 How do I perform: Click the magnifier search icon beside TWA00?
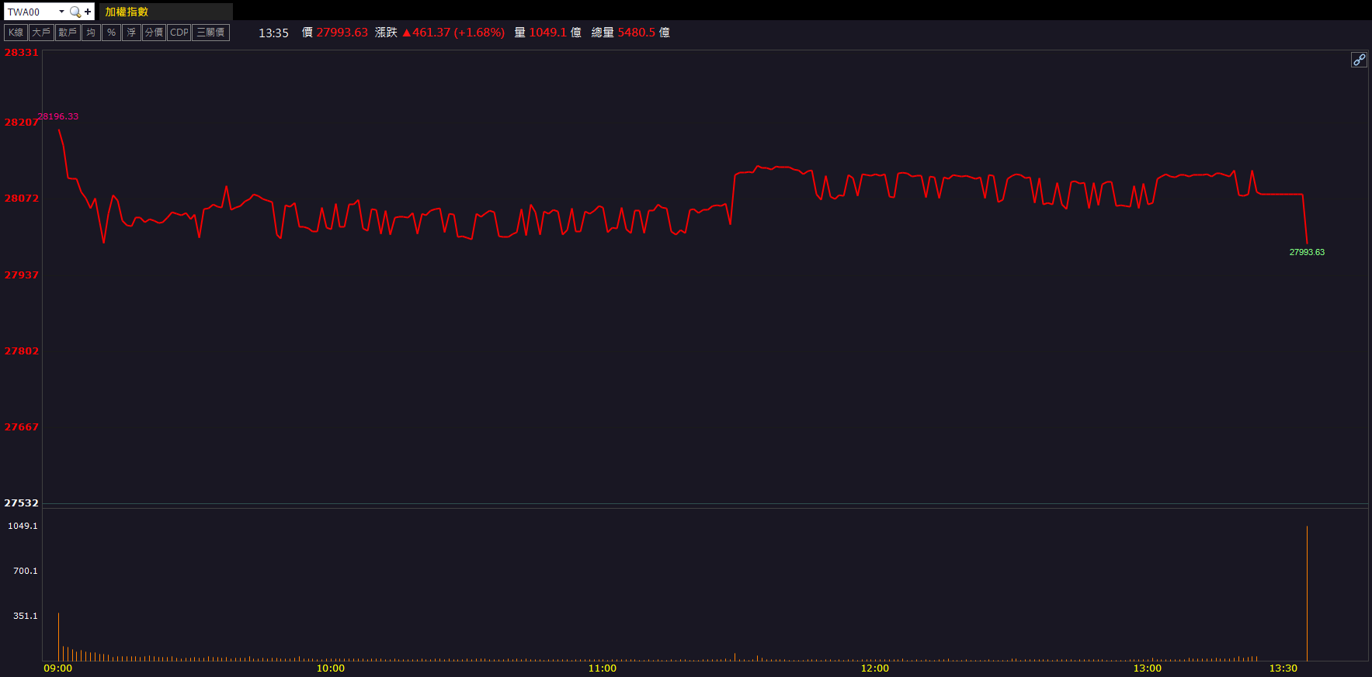(75, 12)
